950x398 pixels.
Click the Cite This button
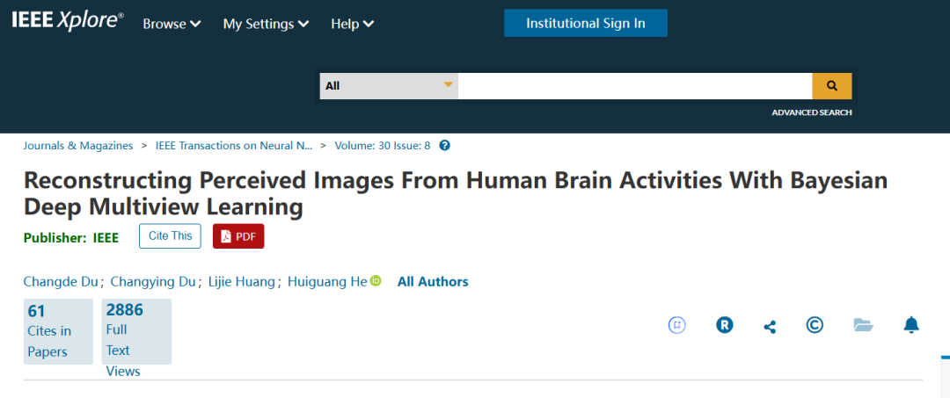click(x=170, y=236)
